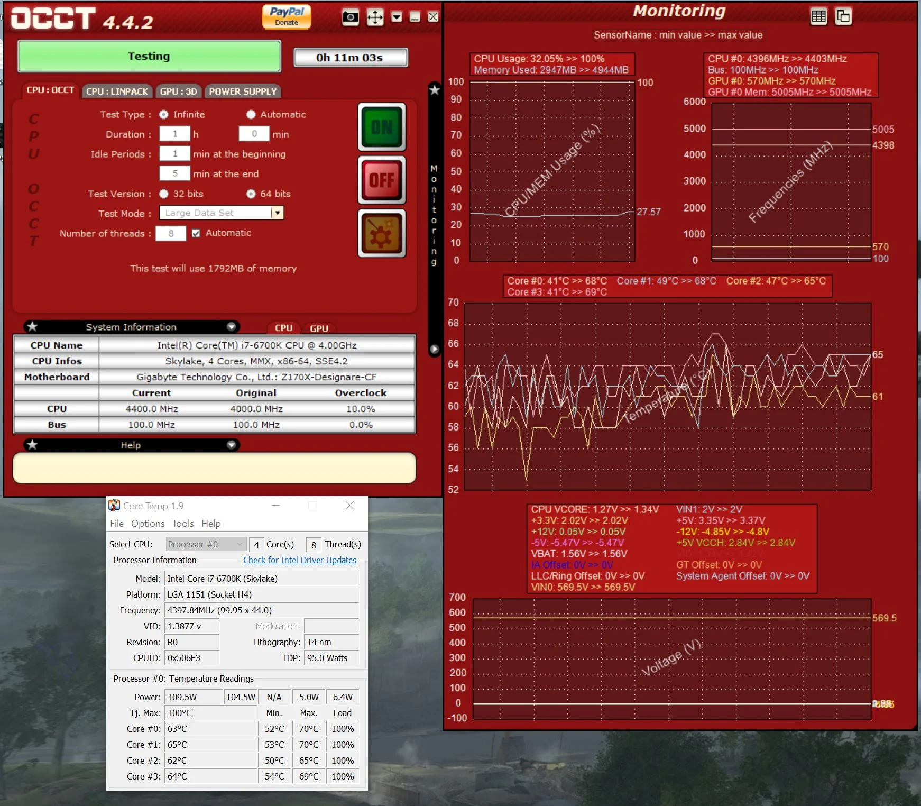
Task: Click the move window arrows icon
Action: coord(375,17)
